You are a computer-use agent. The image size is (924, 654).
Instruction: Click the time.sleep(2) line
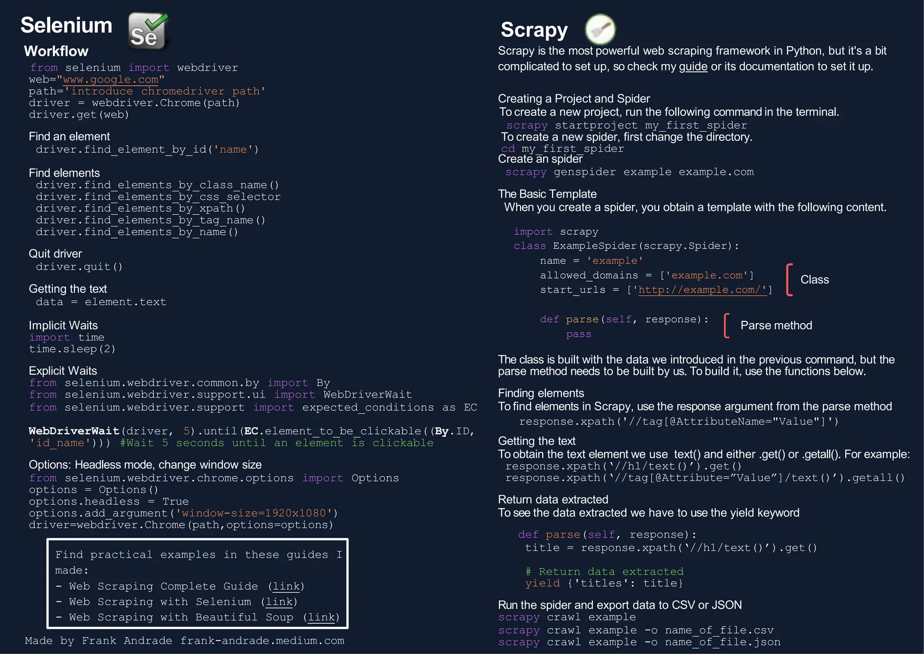coord(72,349)
